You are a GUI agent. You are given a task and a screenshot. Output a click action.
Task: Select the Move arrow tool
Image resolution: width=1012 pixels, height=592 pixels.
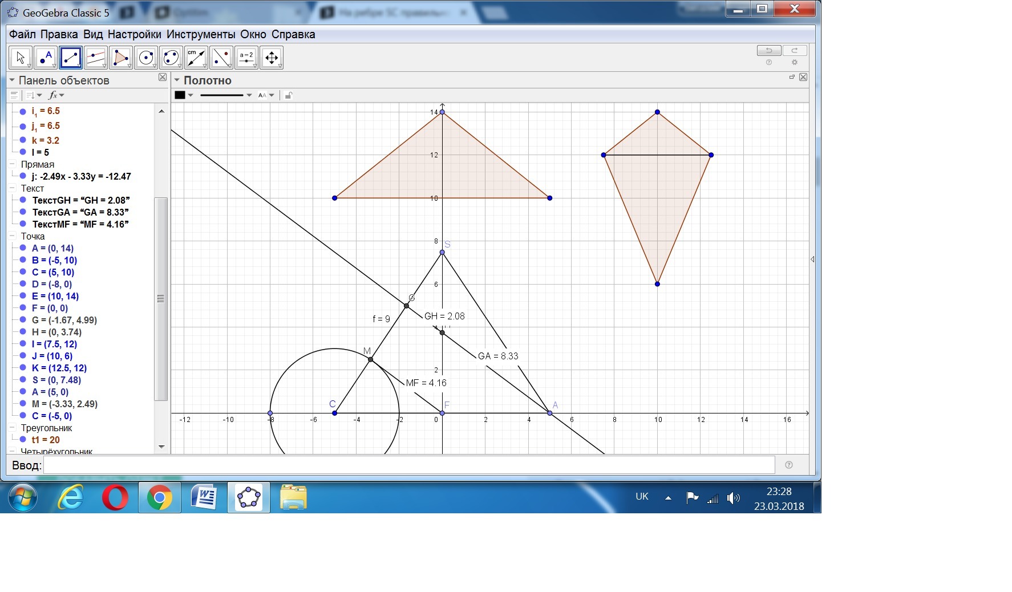coord(21,58)
